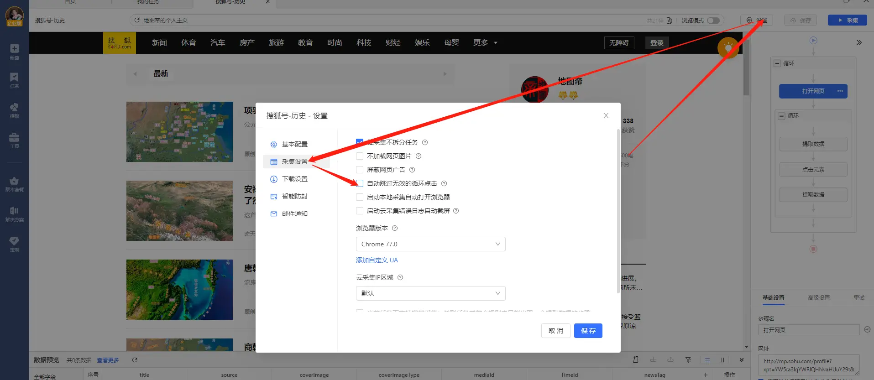
Task: Click help icon beside 屏蔽网页广告
Action: point(412,170)
